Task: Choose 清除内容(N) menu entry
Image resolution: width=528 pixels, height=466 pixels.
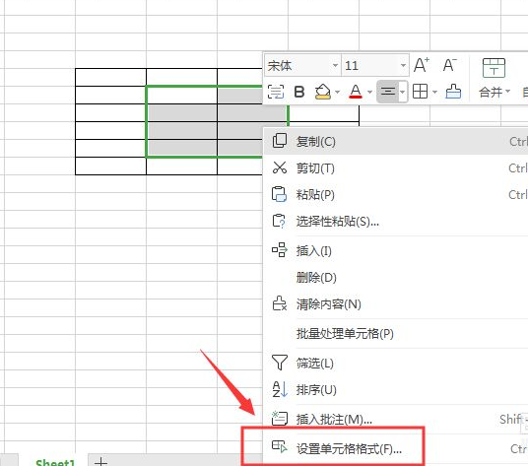Action: click(x=395, y=304)
